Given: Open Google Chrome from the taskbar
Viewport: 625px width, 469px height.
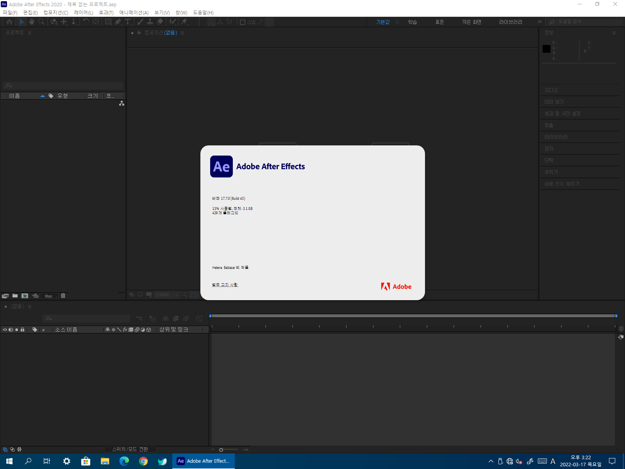Looking at the screenshot, I should coord(143,461).
